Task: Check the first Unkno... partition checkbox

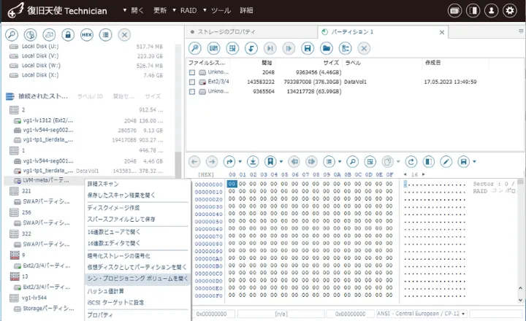Action: [x=192, y=72]
